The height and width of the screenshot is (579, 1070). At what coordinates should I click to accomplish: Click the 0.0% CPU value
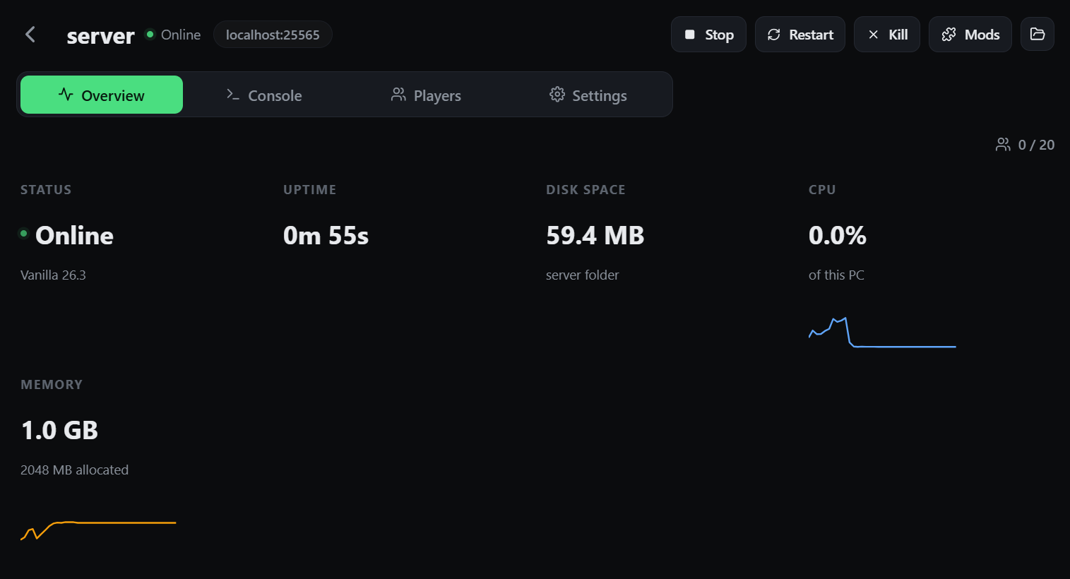point(838,236)
